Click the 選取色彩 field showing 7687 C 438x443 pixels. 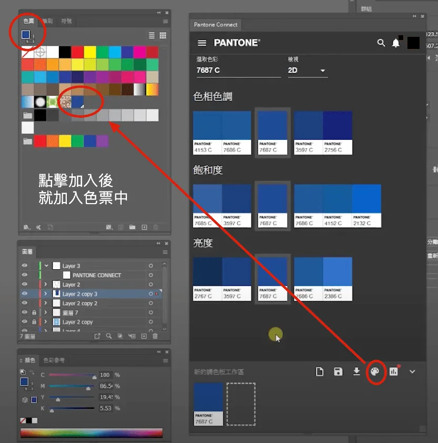(238, 71)
